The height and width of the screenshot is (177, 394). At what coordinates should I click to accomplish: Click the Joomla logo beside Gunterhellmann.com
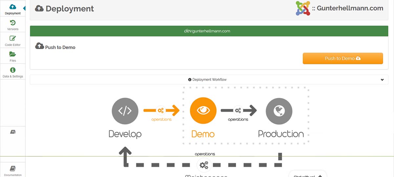(303, 9)
